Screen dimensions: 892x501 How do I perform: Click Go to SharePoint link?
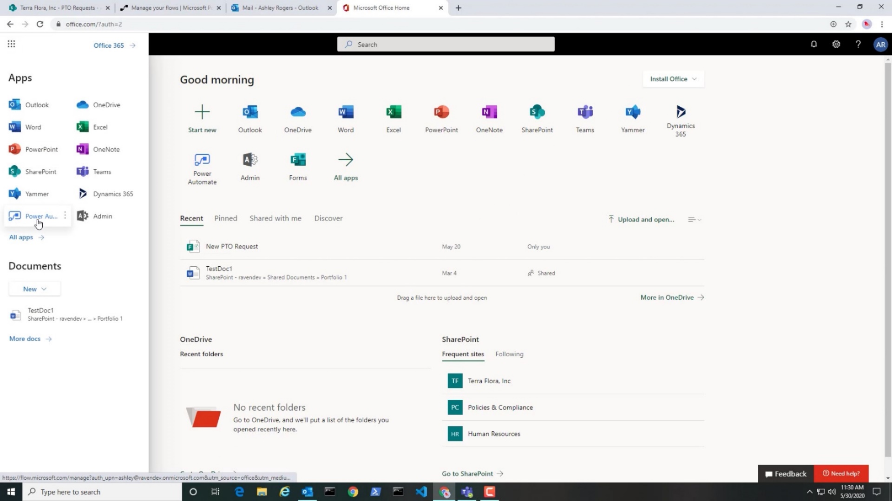(472, 474)
